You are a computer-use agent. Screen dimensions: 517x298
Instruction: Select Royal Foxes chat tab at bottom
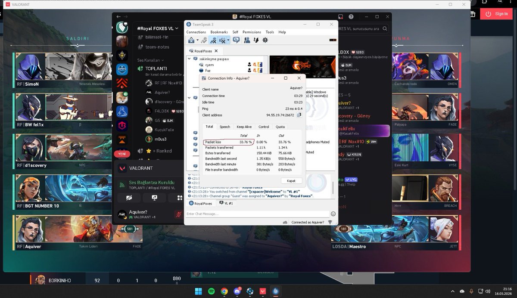coord(201,203)
